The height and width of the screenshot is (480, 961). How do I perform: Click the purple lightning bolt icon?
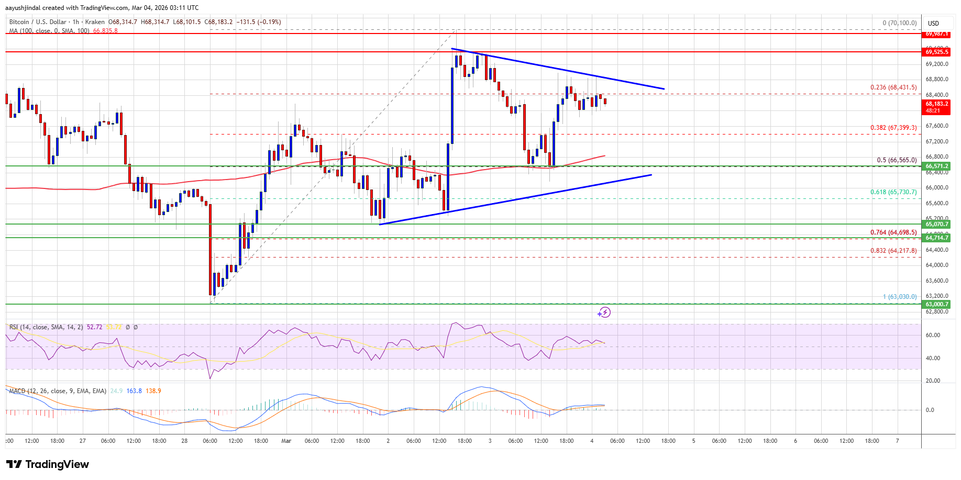click(x=604, y=312)
